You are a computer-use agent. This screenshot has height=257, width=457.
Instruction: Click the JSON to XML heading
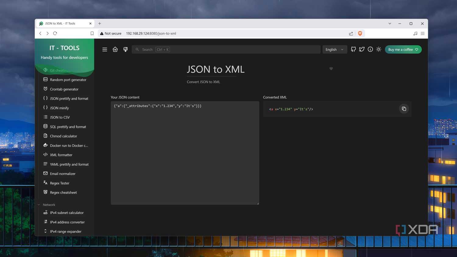216,69
